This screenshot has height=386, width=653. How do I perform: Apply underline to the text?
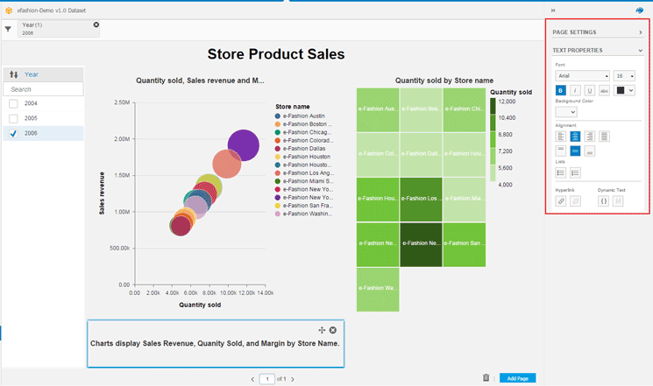pyautogui.click(x=589, y=90)
